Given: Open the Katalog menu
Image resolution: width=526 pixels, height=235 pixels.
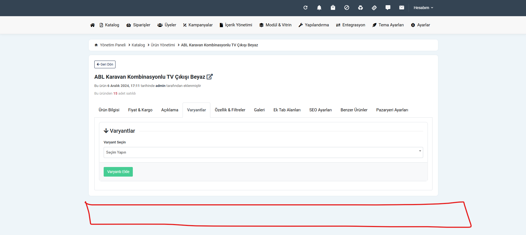Looking at the screenshot, I should click(x=109, y=25).
